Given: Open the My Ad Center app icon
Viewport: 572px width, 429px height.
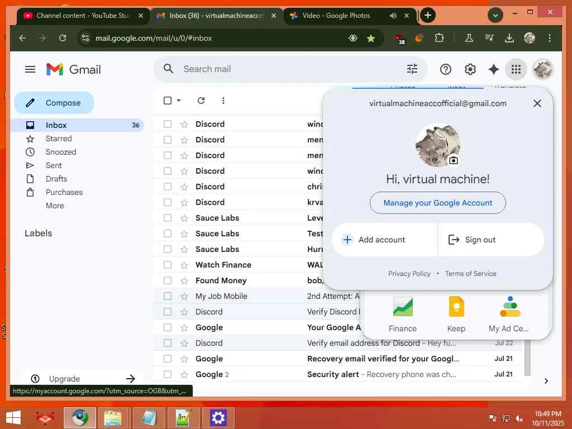Looking at the screenshot, I should (509, 314).
